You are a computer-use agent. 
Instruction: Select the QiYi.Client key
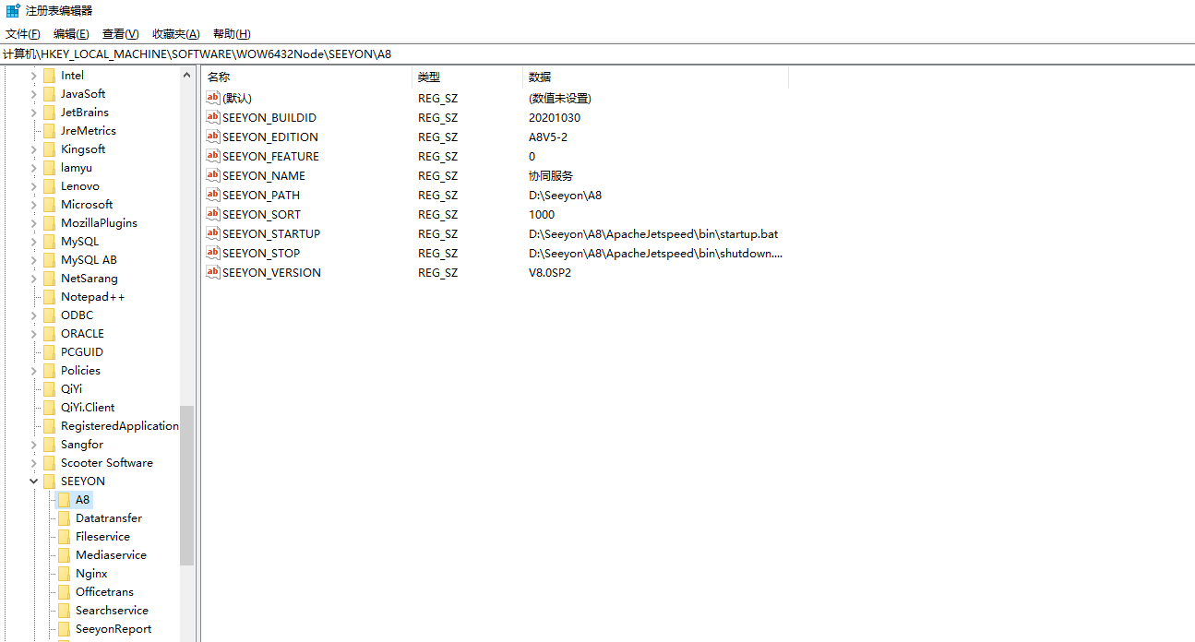click(x=88, y=408)
